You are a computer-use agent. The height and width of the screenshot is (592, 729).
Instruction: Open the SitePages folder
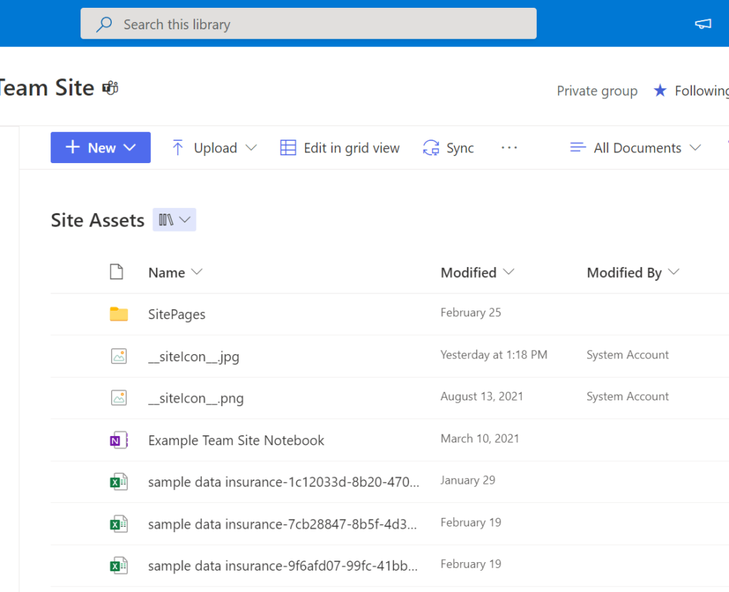tap(177, 314)
